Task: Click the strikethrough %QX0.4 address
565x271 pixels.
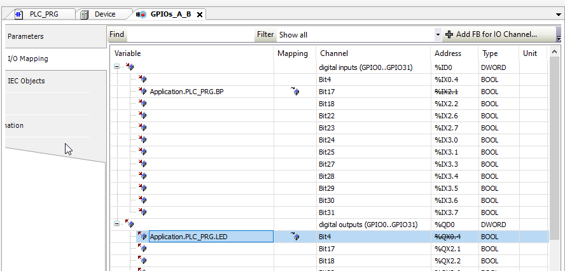Action: coord(447,237)
